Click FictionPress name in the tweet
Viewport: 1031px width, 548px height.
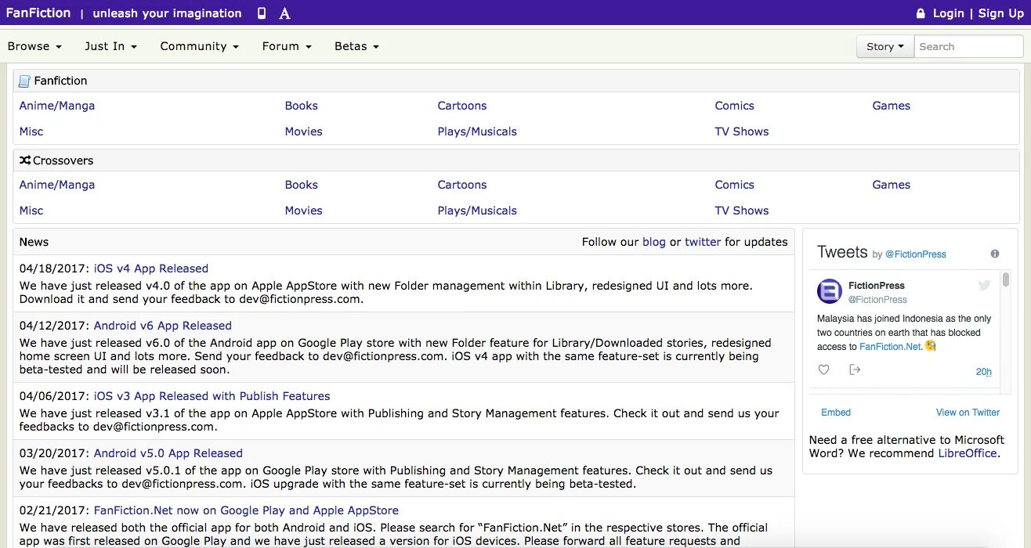coord(877,286)
